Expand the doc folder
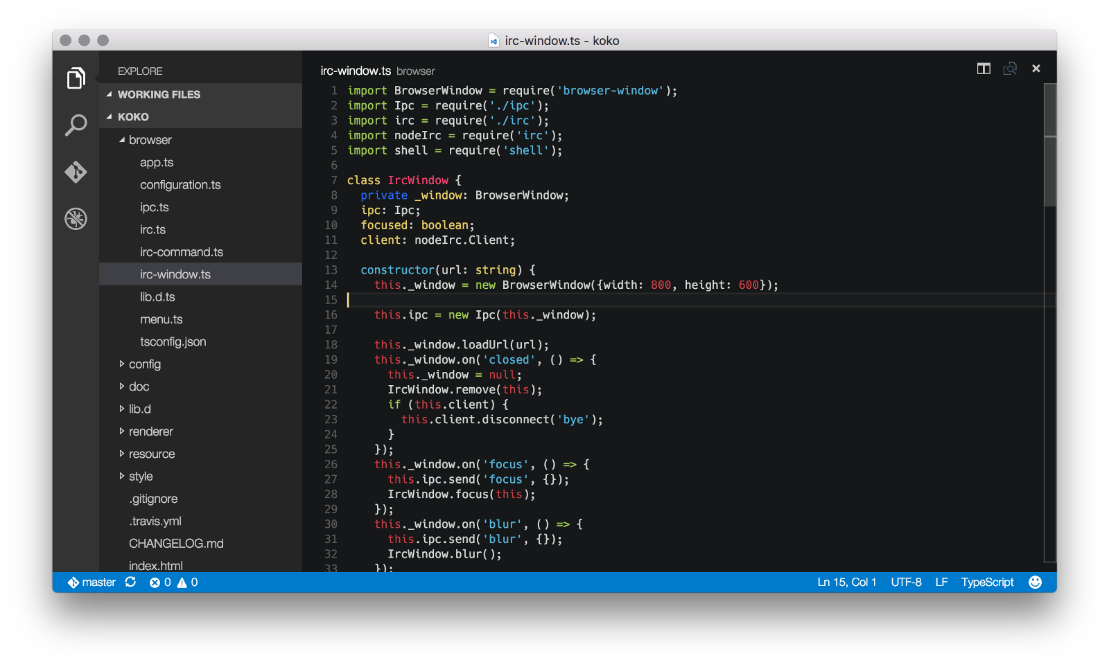This screenshot has height=667, width=1109. [122, 386]
